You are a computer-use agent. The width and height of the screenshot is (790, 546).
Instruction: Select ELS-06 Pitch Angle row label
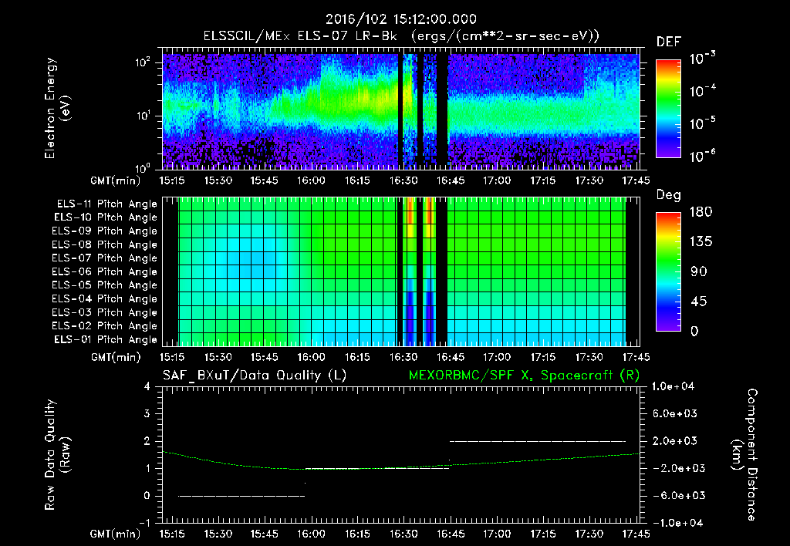[x=105, y=271]
